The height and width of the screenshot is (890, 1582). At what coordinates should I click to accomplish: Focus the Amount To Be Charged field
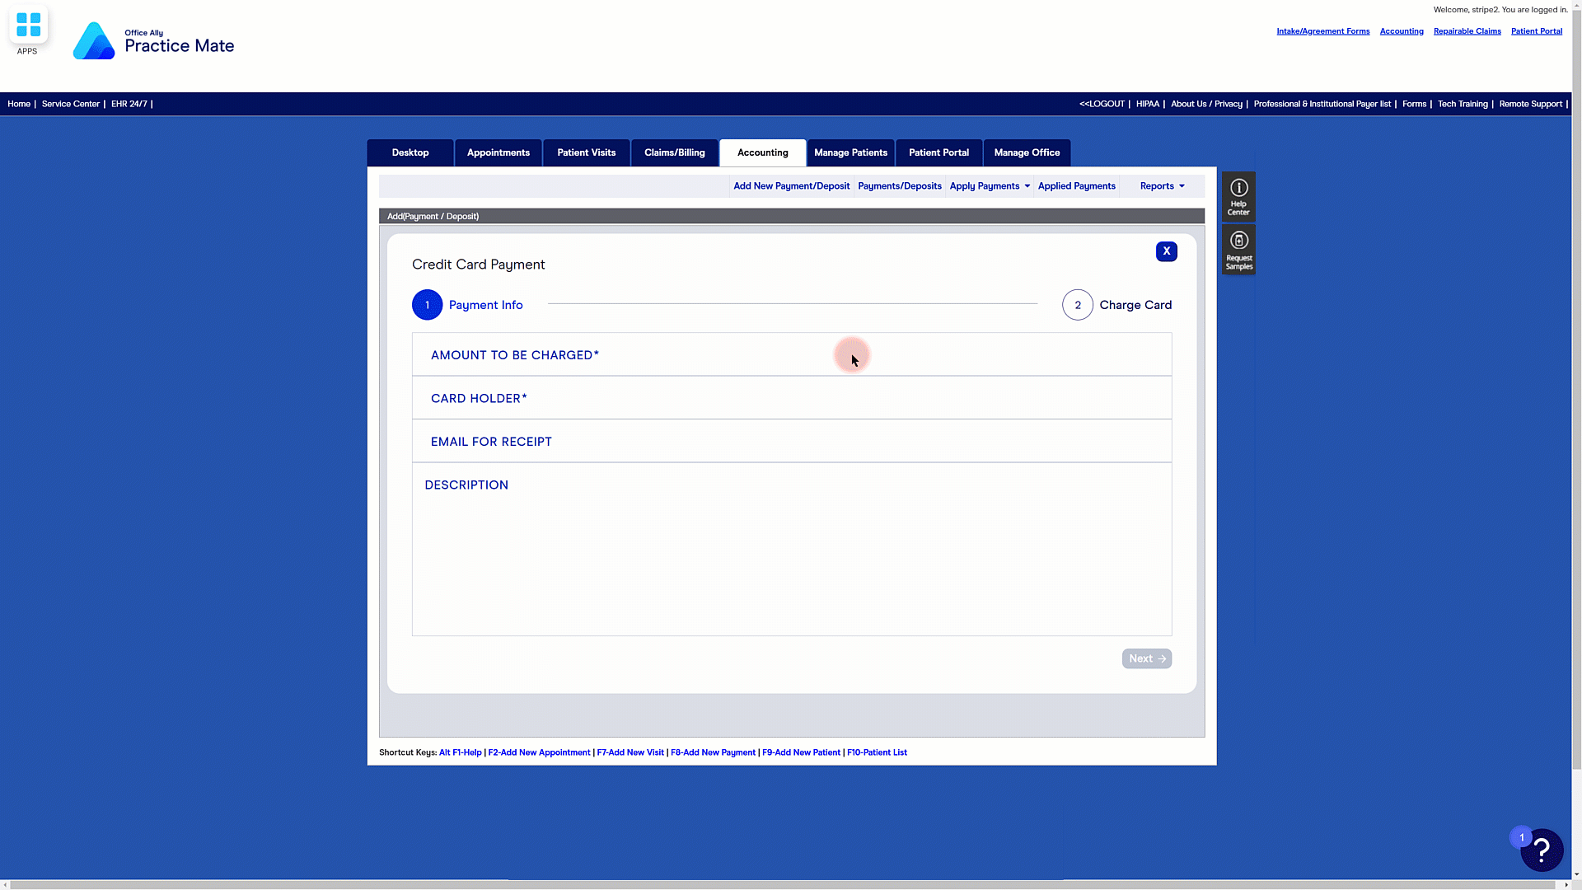click(x=791, y=355)
